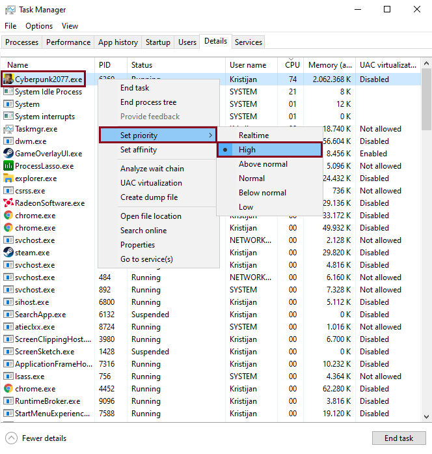
Task: Choose Properties in context menu
Action: pyautogui.click(x=159, y=245)
